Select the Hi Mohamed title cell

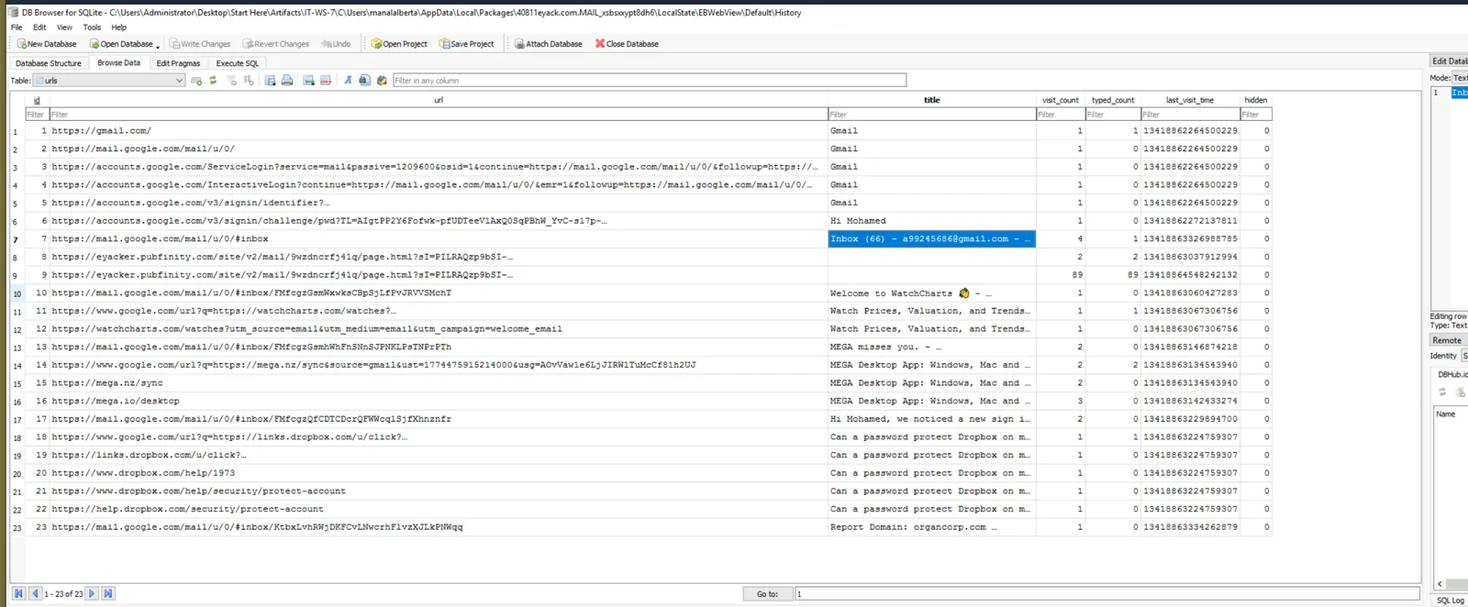(932, 221)
